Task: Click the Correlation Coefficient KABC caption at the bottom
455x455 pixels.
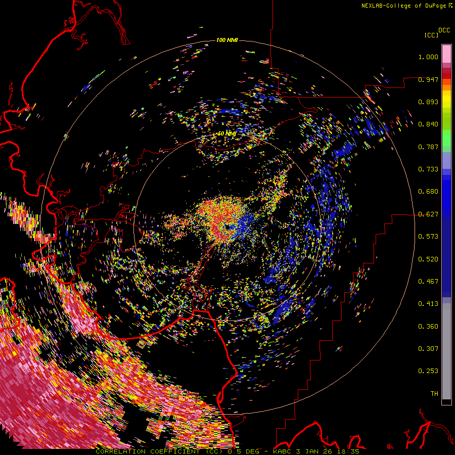Action: click(x=227, y=451)
